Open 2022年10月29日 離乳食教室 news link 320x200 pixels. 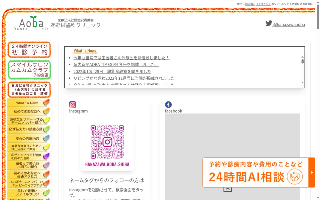112,71
